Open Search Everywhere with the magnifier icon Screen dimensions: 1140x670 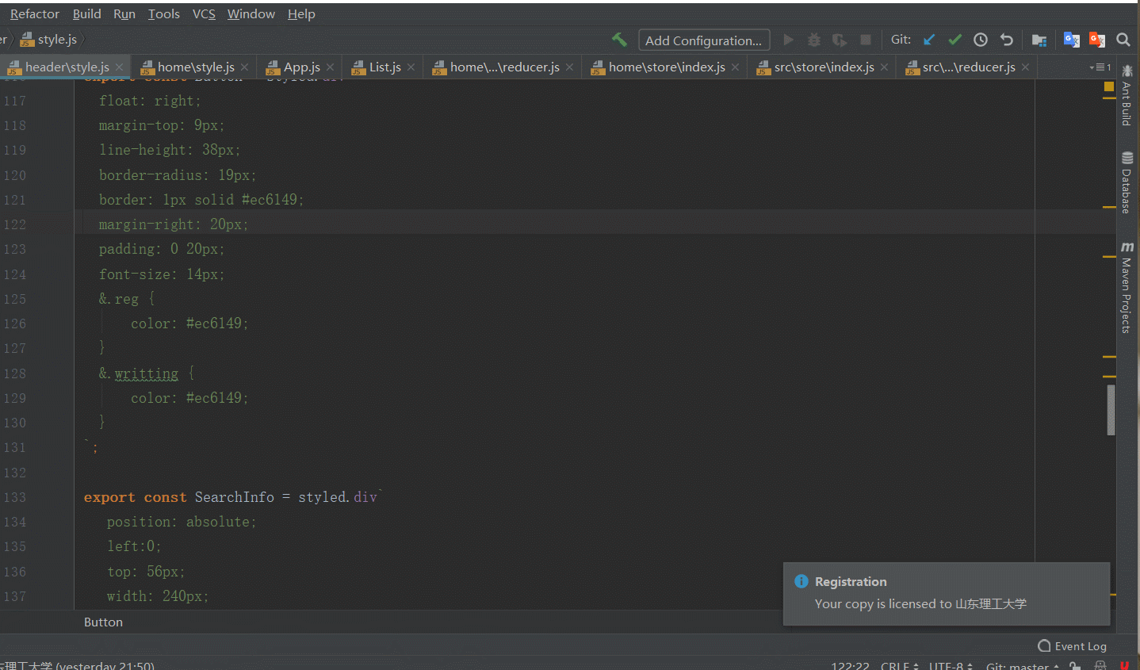[1123, 40]
